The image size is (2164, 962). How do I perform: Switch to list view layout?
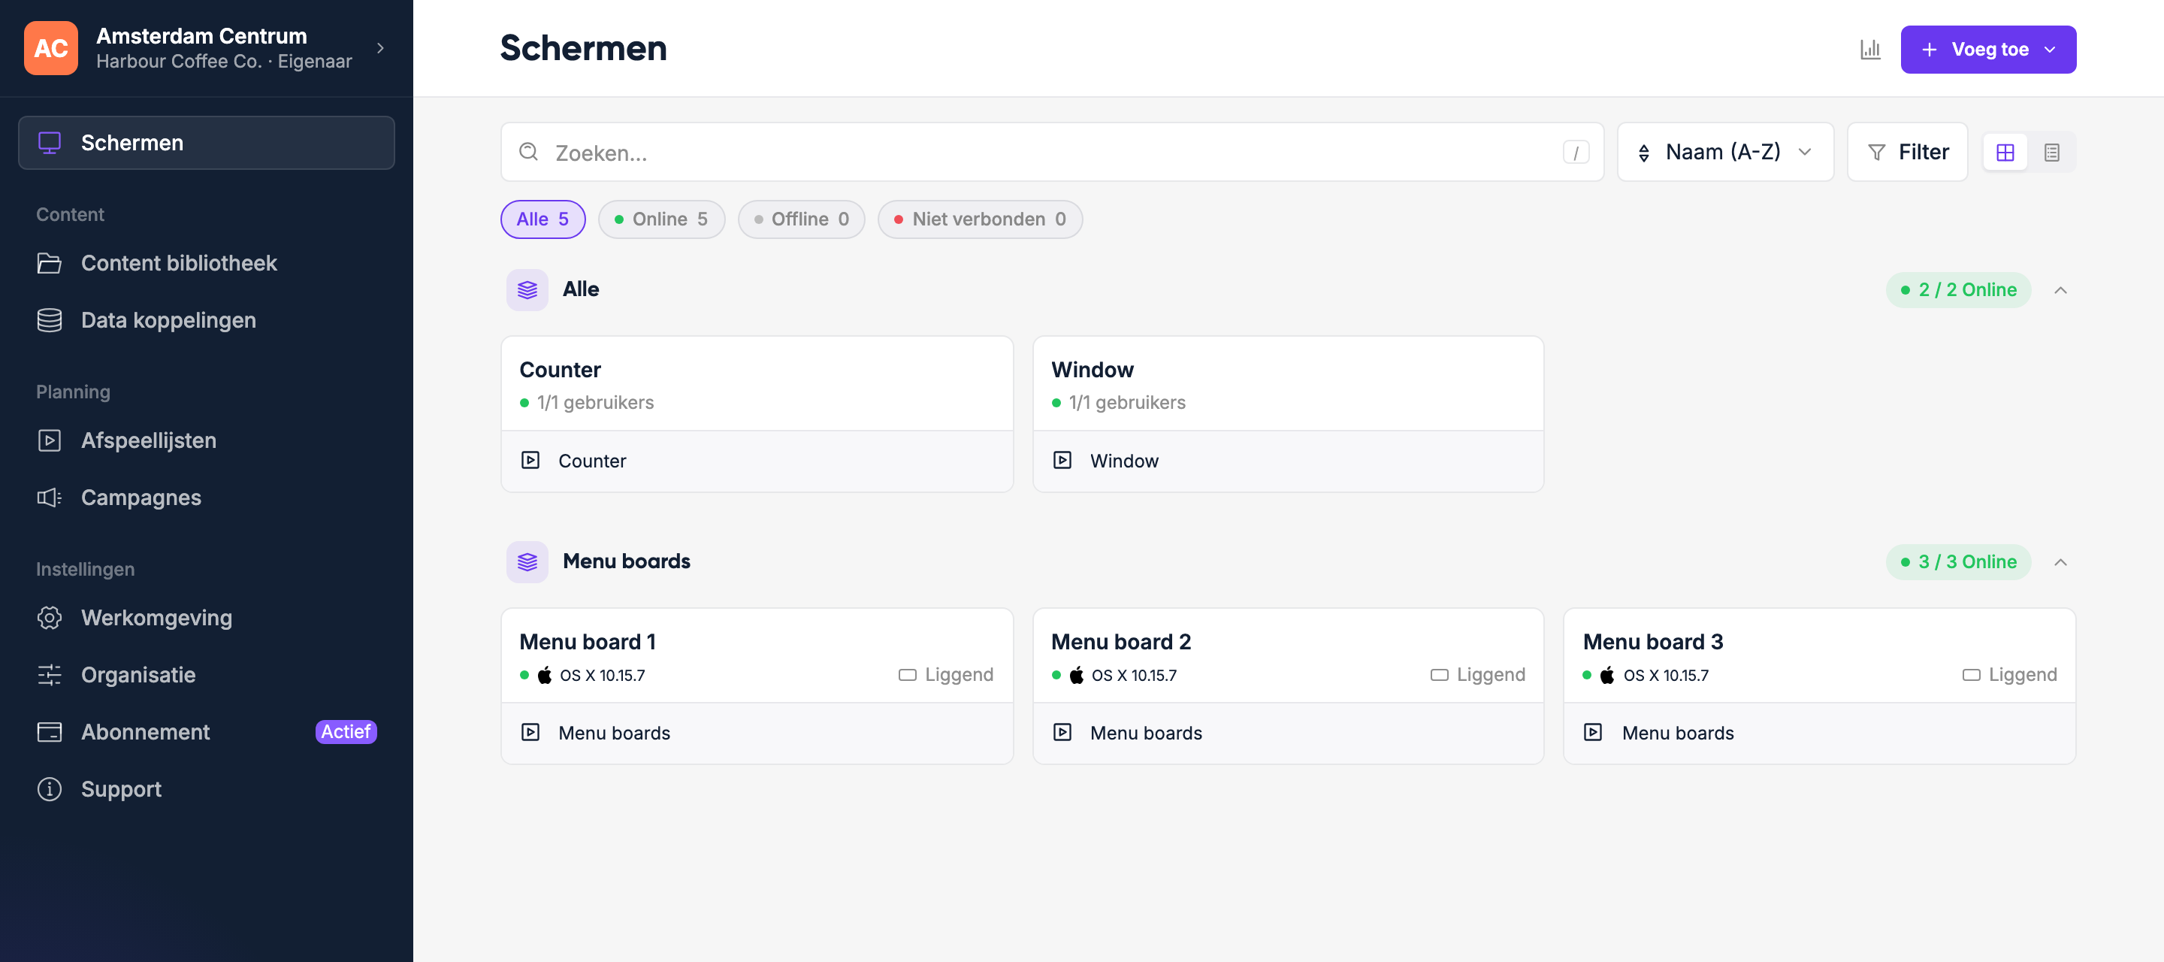tap(2051, 152)
